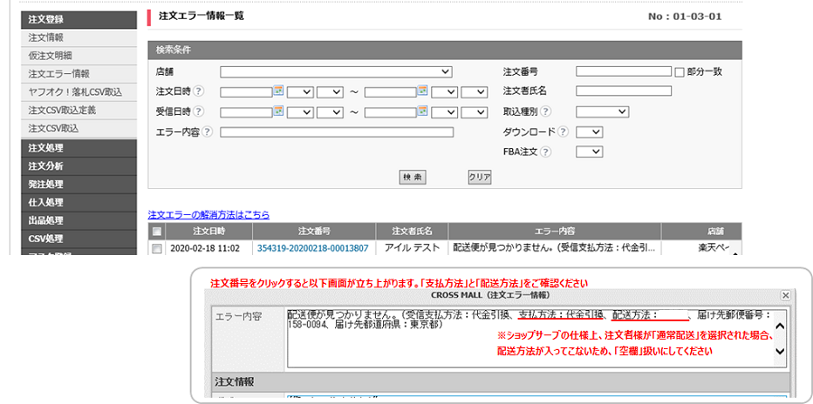This screenshot has height=404, width=813.
Task: Open 受信日時 end minute dropdown
Action: [x=474, y=111]
